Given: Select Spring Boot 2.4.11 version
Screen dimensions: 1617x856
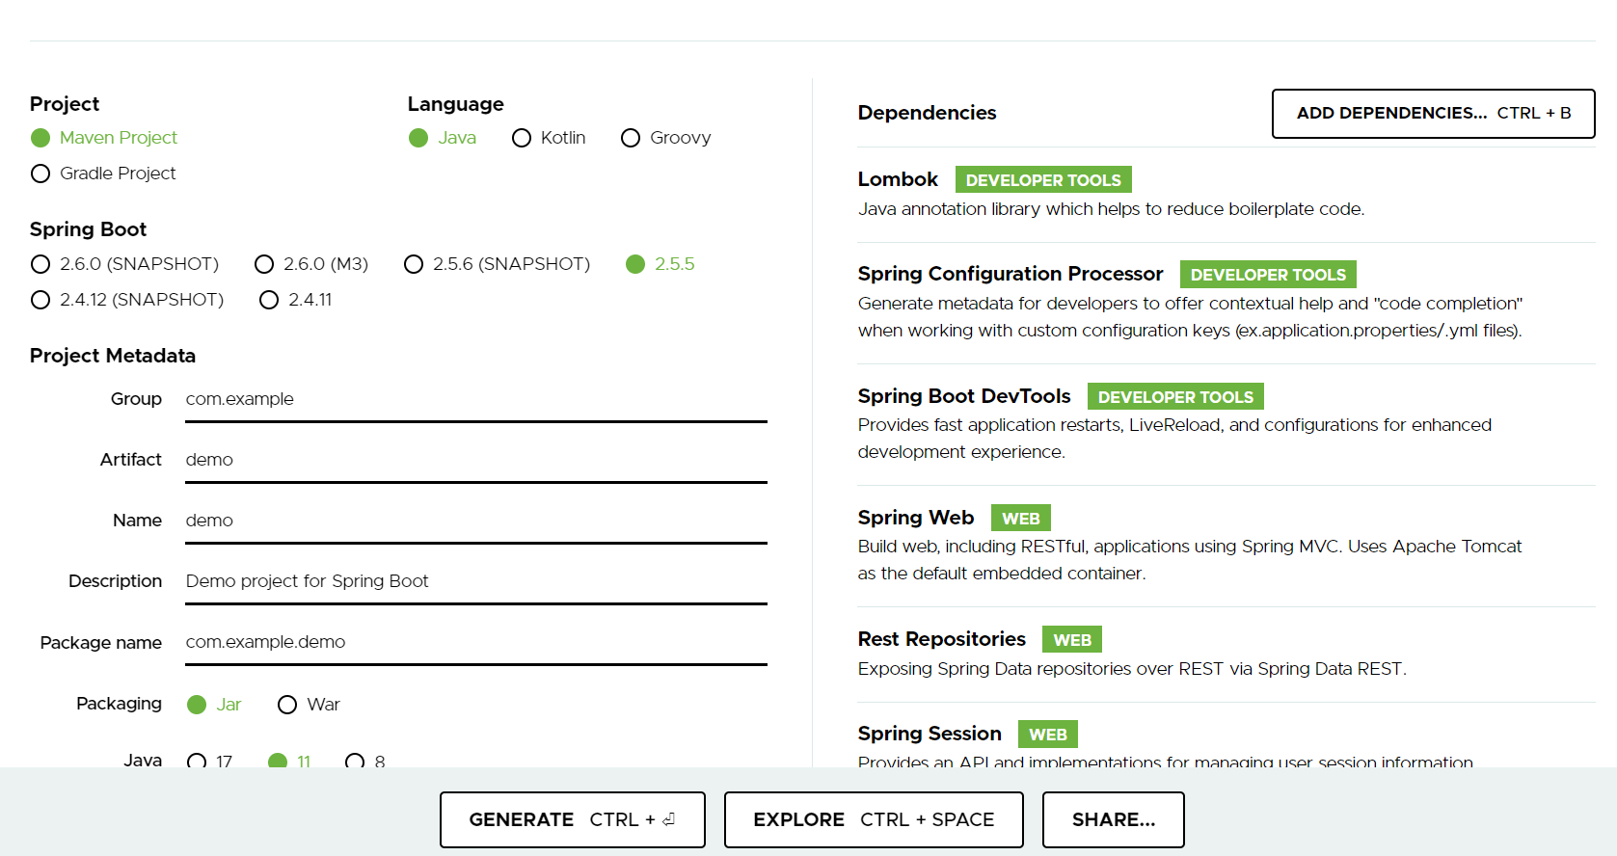Looking at the screenshot, I should (x=296, y=300).
